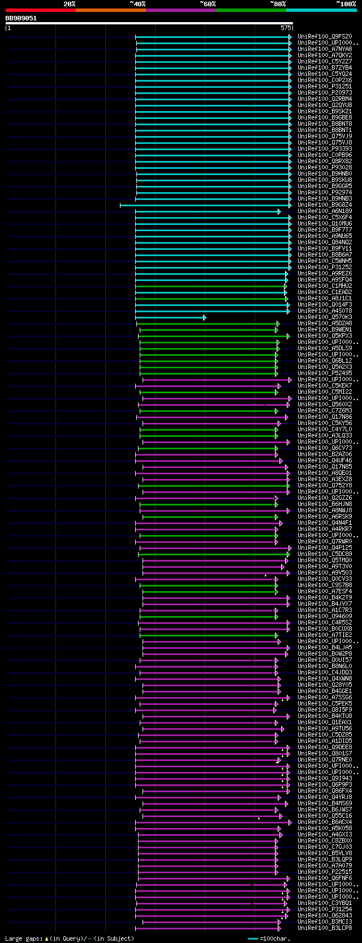Click the green alignment bar of UniRef100_Q5KPX3
The image size is (362, 943).
[214, 336]
